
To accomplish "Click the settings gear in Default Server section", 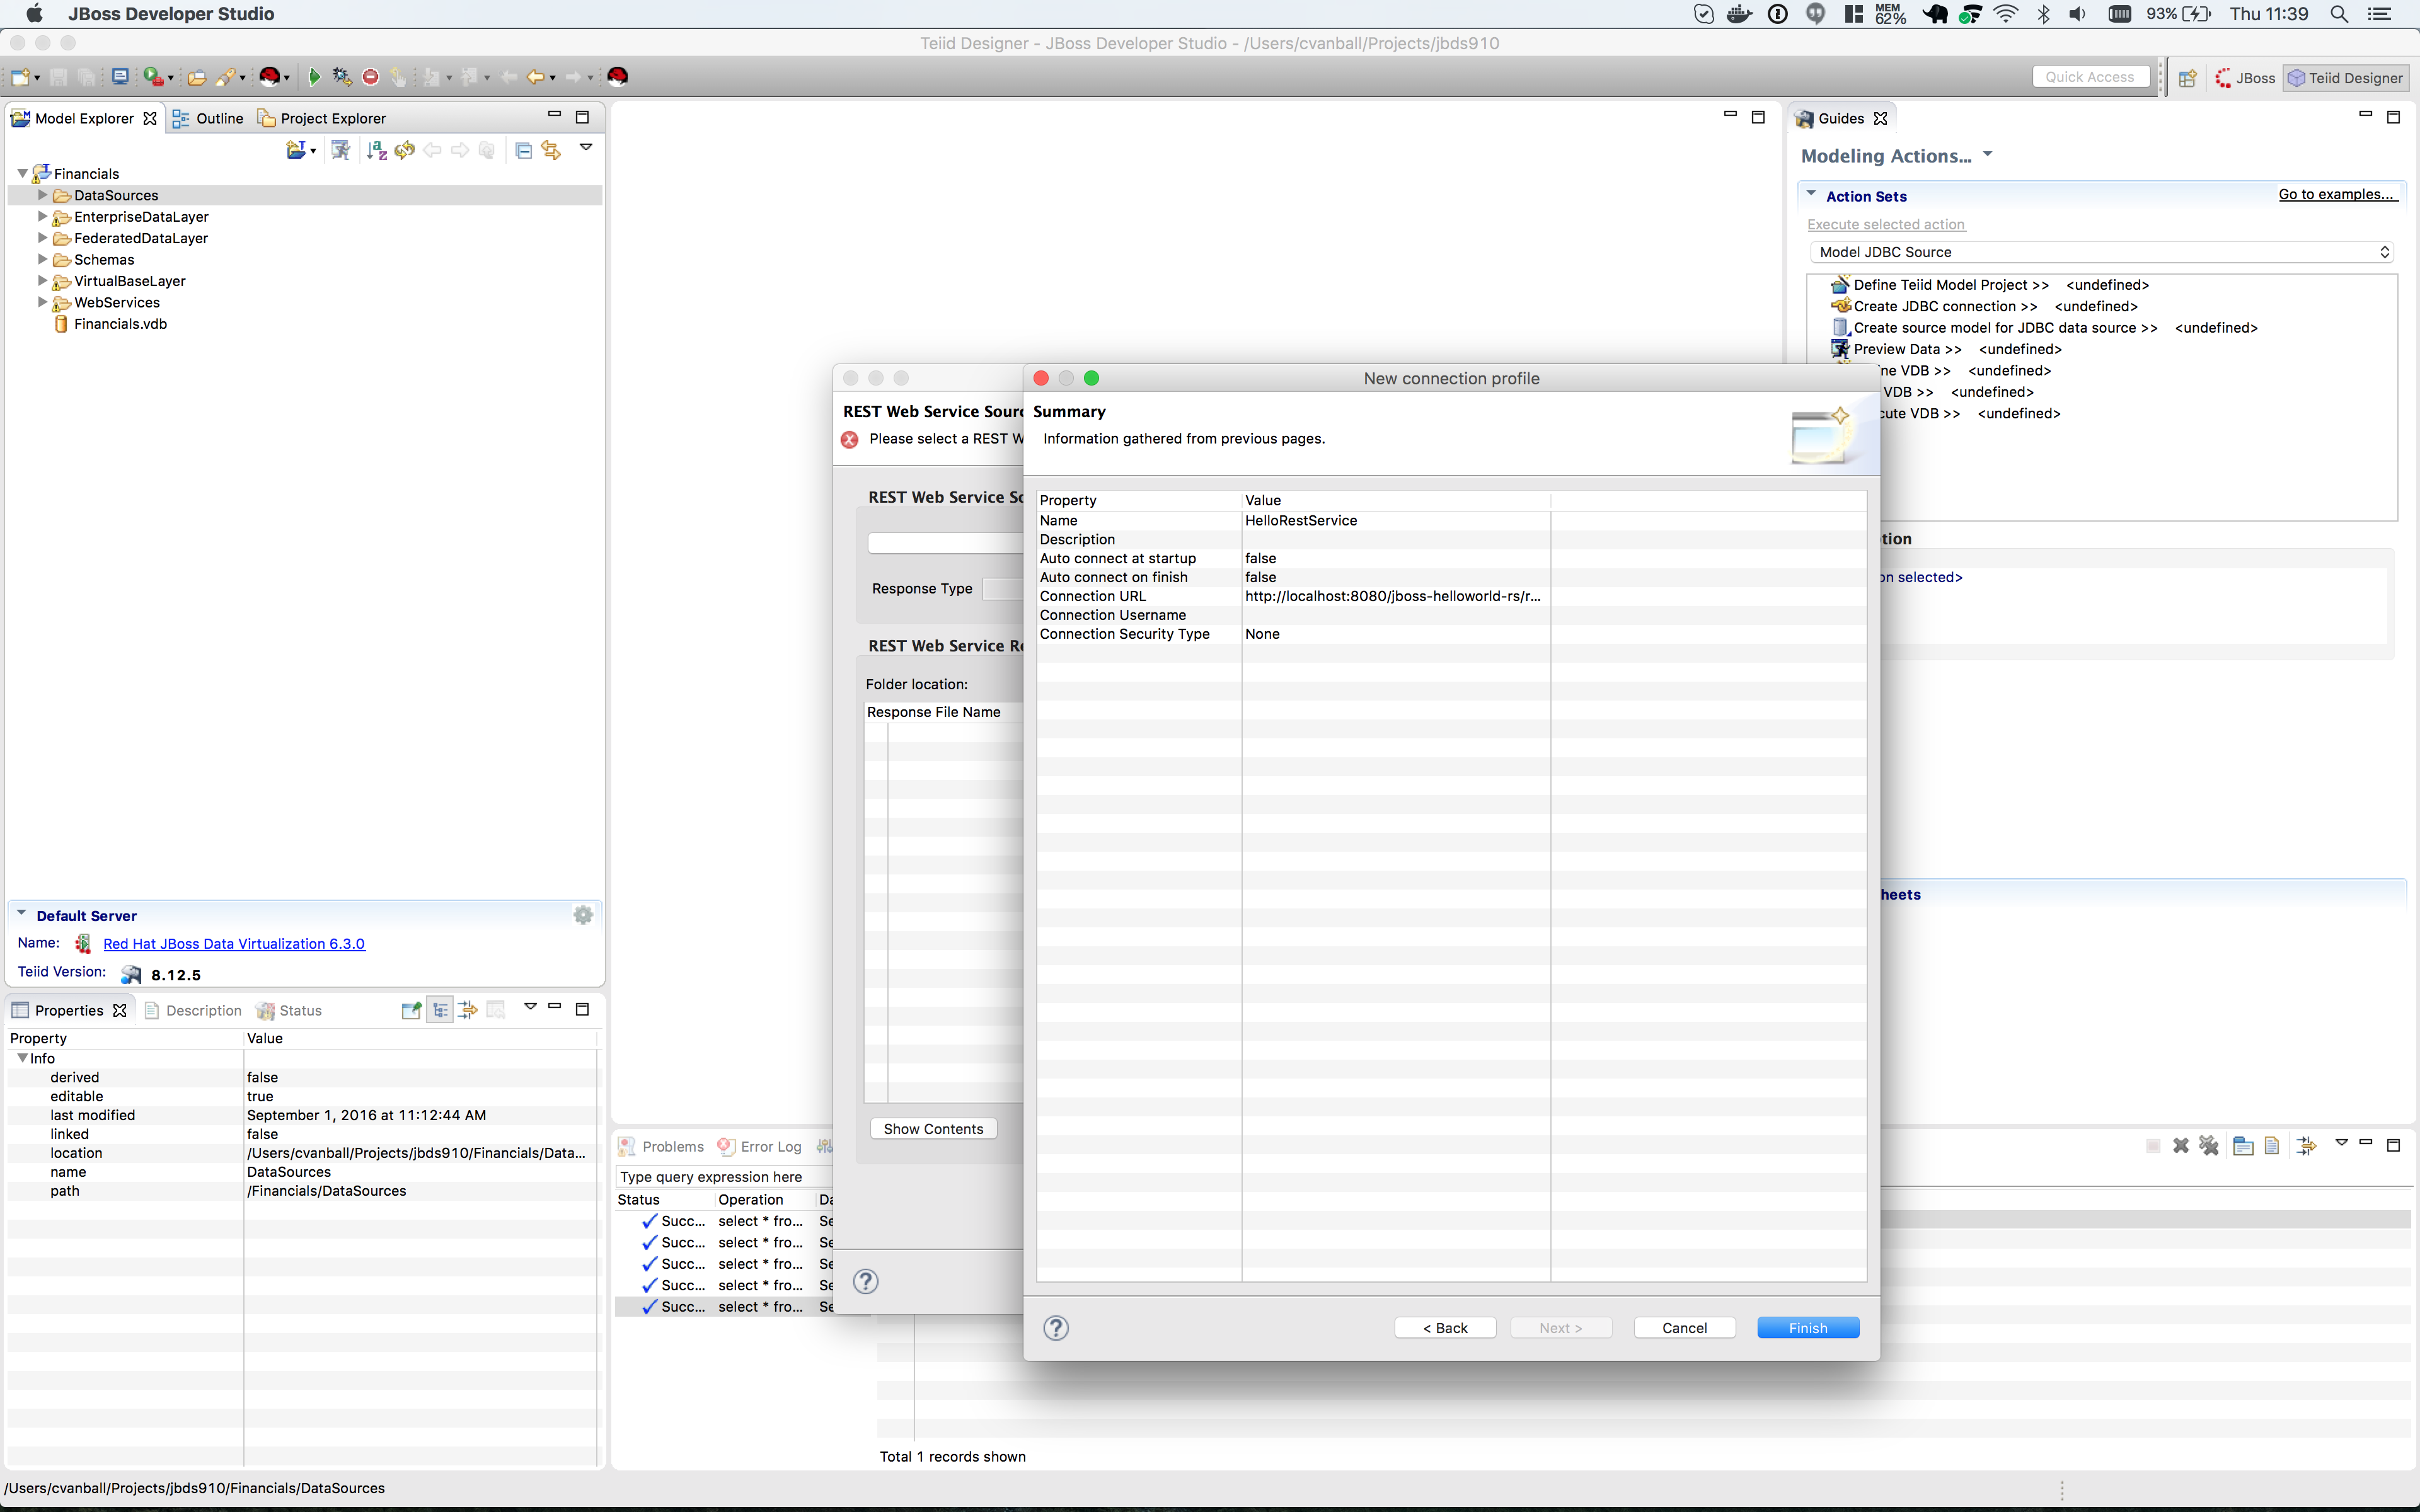I will (x=583, y=914).
